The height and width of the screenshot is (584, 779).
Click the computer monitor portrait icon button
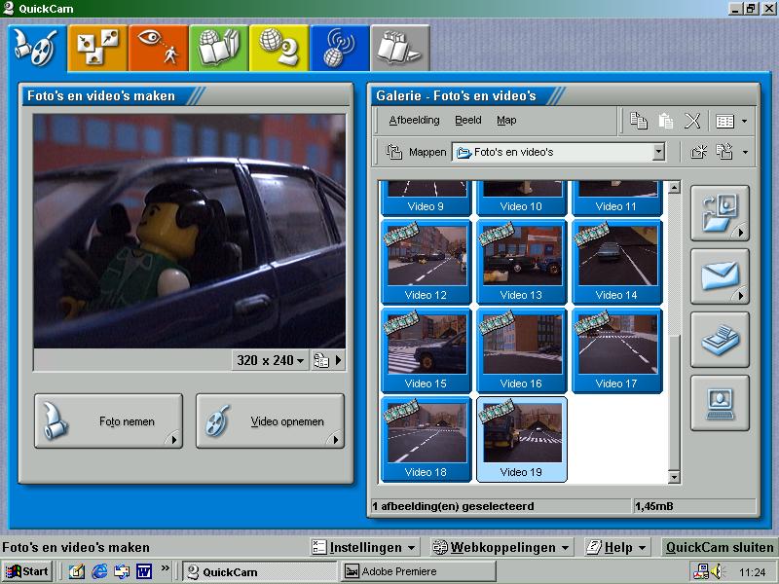pyautogui.click(x=720, y=402)
